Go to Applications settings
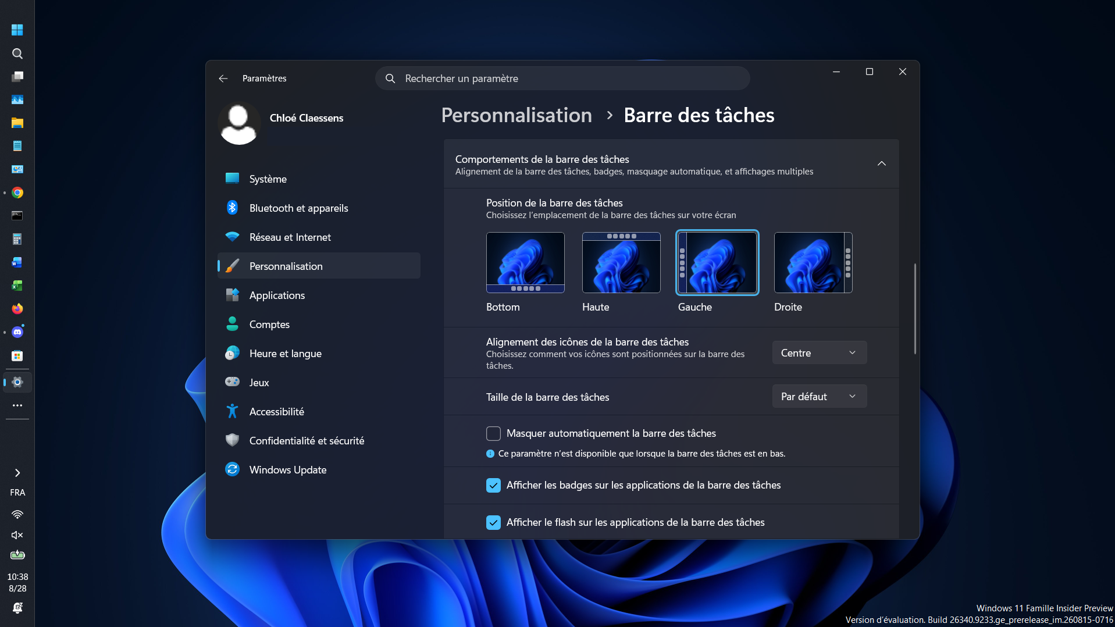Image resolution: width=1115 pixels, height=627 pixels. point(319,295)
